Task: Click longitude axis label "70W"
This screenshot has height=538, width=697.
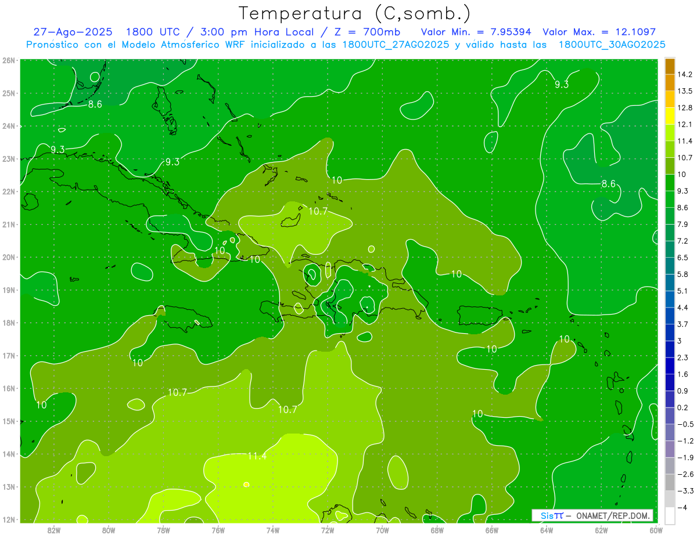Action: pyautogui.click(x=382, y=530)
